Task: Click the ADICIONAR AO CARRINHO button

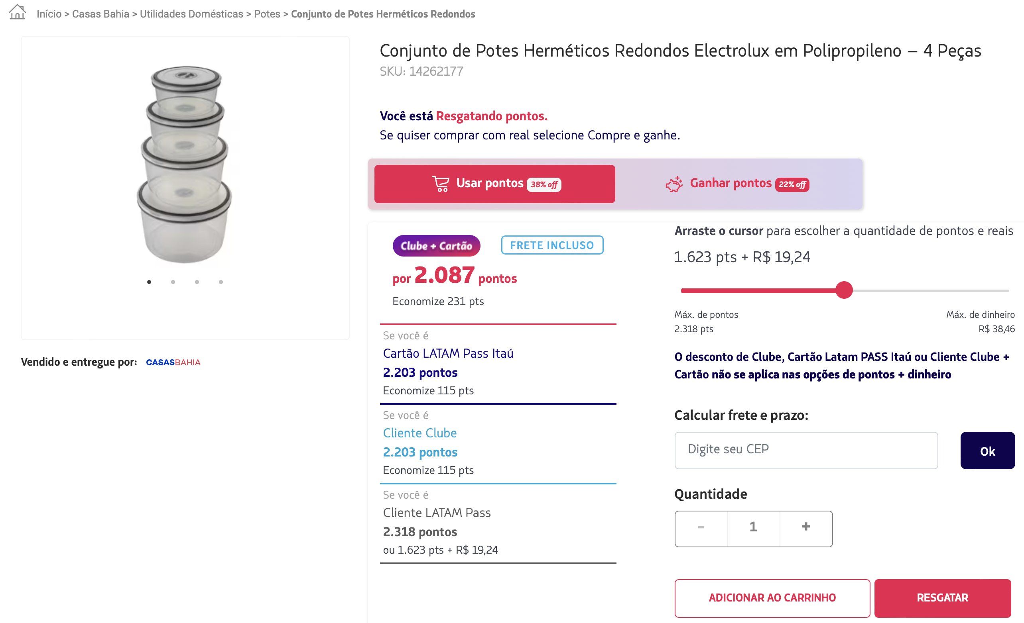Action: point(772,598)
